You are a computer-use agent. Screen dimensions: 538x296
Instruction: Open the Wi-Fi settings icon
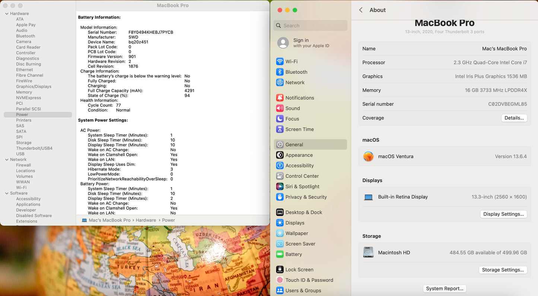pos(280,62)
